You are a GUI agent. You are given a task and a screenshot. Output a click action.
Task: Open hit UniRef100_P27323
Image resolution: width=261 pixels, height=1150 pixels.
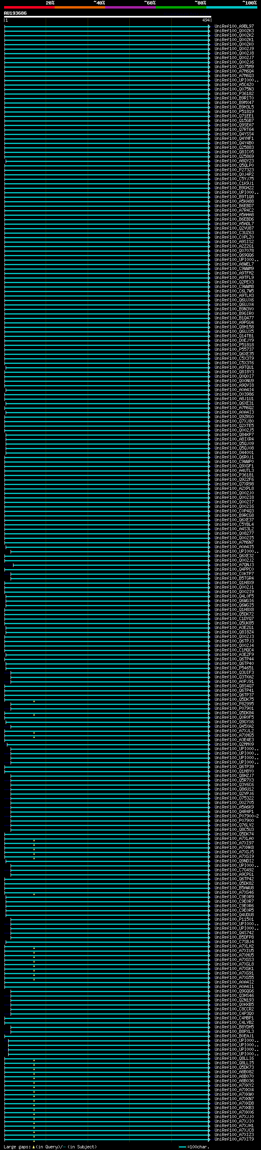coord(234,170)
